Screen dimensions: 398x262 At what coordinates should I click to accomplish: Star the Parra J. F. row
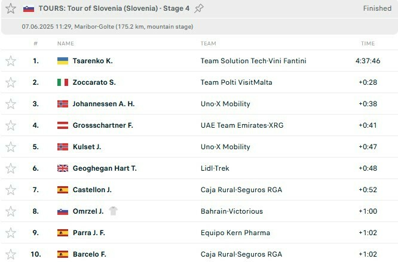[x=10, y=233]
